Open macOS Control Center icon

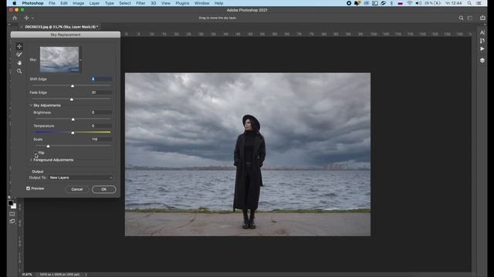(x=479, y=3)
